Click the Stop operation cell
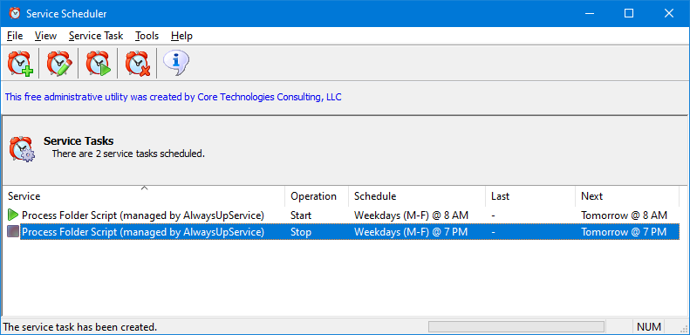Screen dimensions: 690x335 click(x=301, y=231)
